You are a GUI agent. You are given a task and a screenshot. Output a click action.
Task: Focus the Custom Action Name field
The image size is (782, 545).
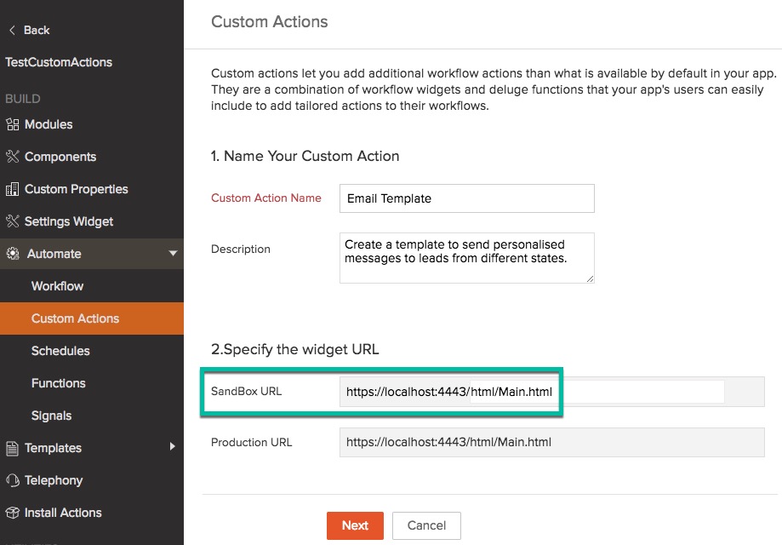coord(466,198)
